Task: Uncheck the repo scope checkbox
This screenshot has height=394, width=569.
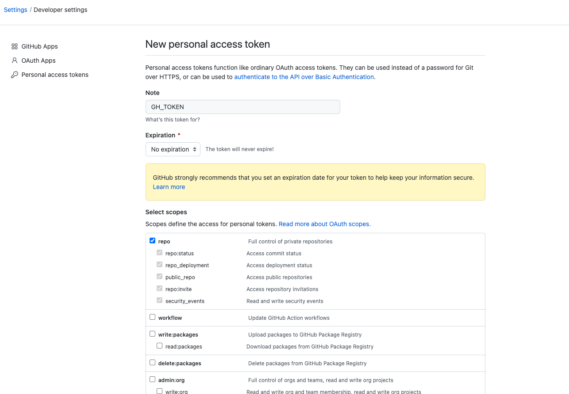Action: click(153, 241)
